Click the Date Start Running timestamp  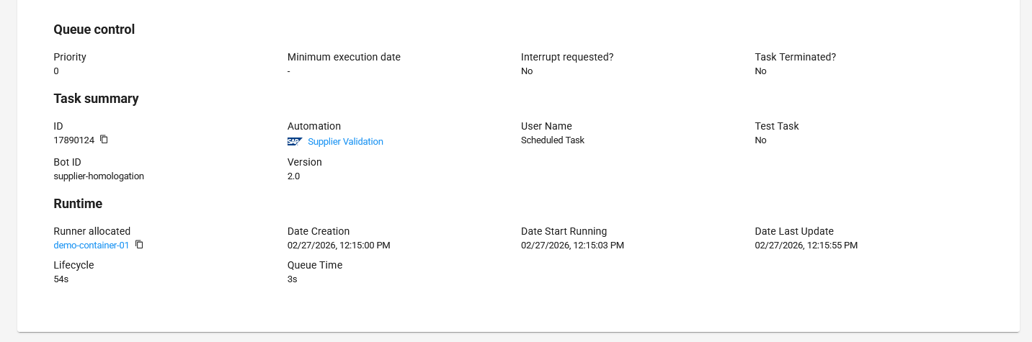pos(572,246)
